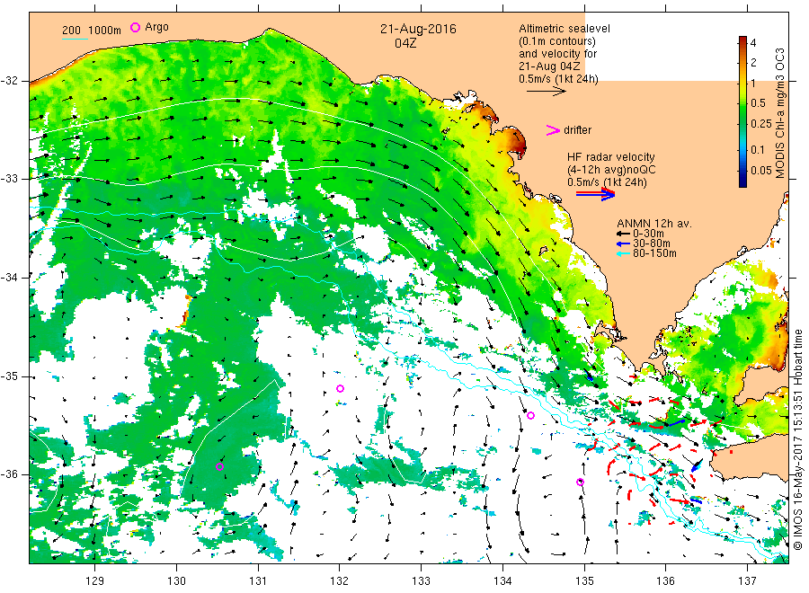
Task: Click the HF radar red-blue scale arrow
Action: pyautogui.click(x=595, y=194)
